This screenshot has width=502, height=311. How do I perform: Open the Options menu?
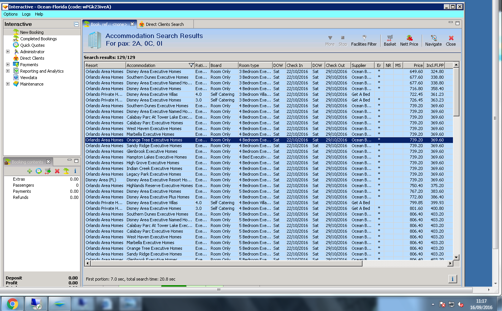click(11, 14)
